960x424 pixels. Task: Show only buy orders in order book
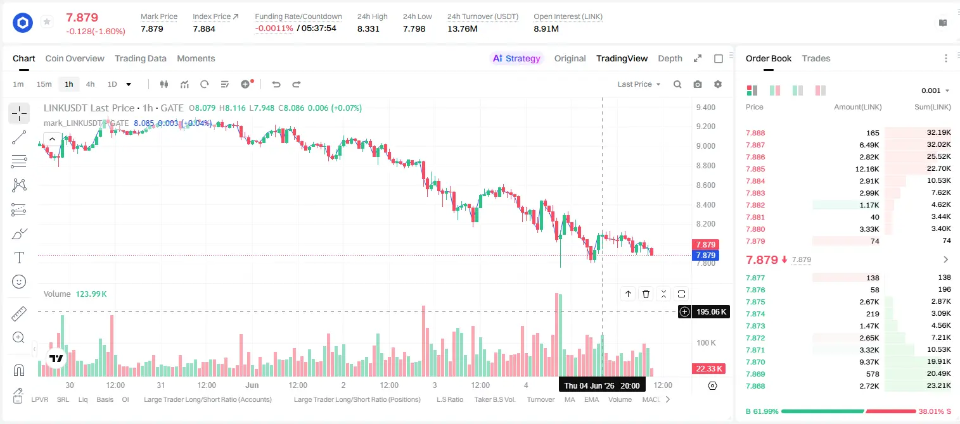coord(798,90)
